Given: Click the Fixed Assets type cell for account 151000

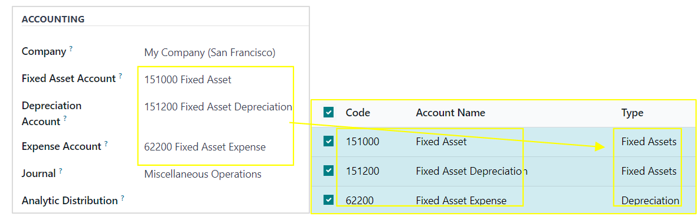Looking at the screenshot, I should pyautogui.click(x=649, y=142).
